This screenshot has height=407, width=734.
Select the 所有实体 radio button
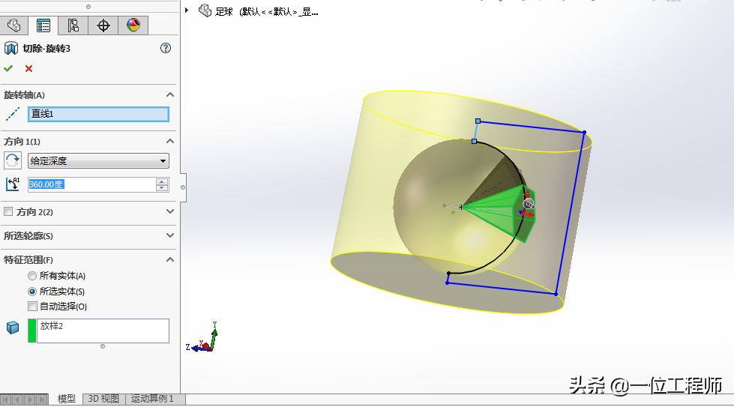32,276
